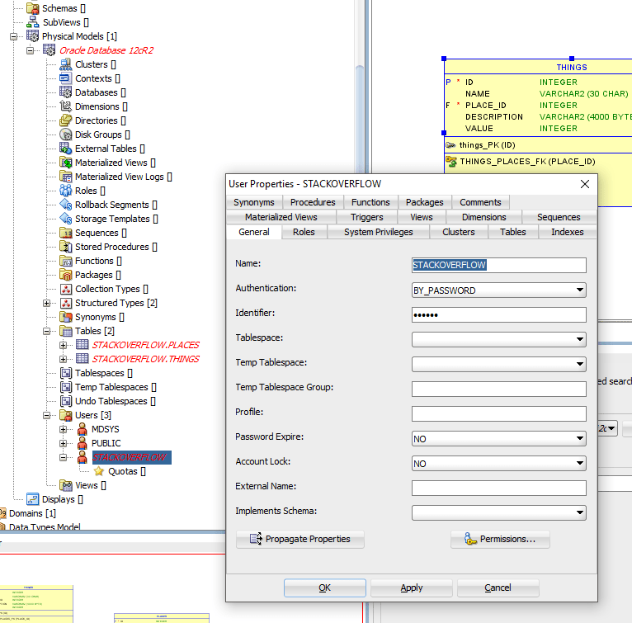The height and width of the screenshot is (623, 632).
Task: Click the Directories folder icon
Action: (66, 120)
